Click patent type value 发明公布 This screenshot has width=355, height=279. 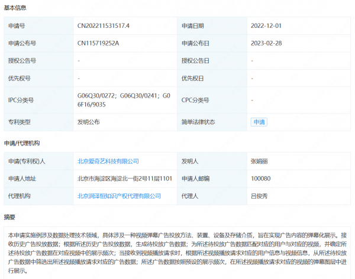(x=89, y=122)
